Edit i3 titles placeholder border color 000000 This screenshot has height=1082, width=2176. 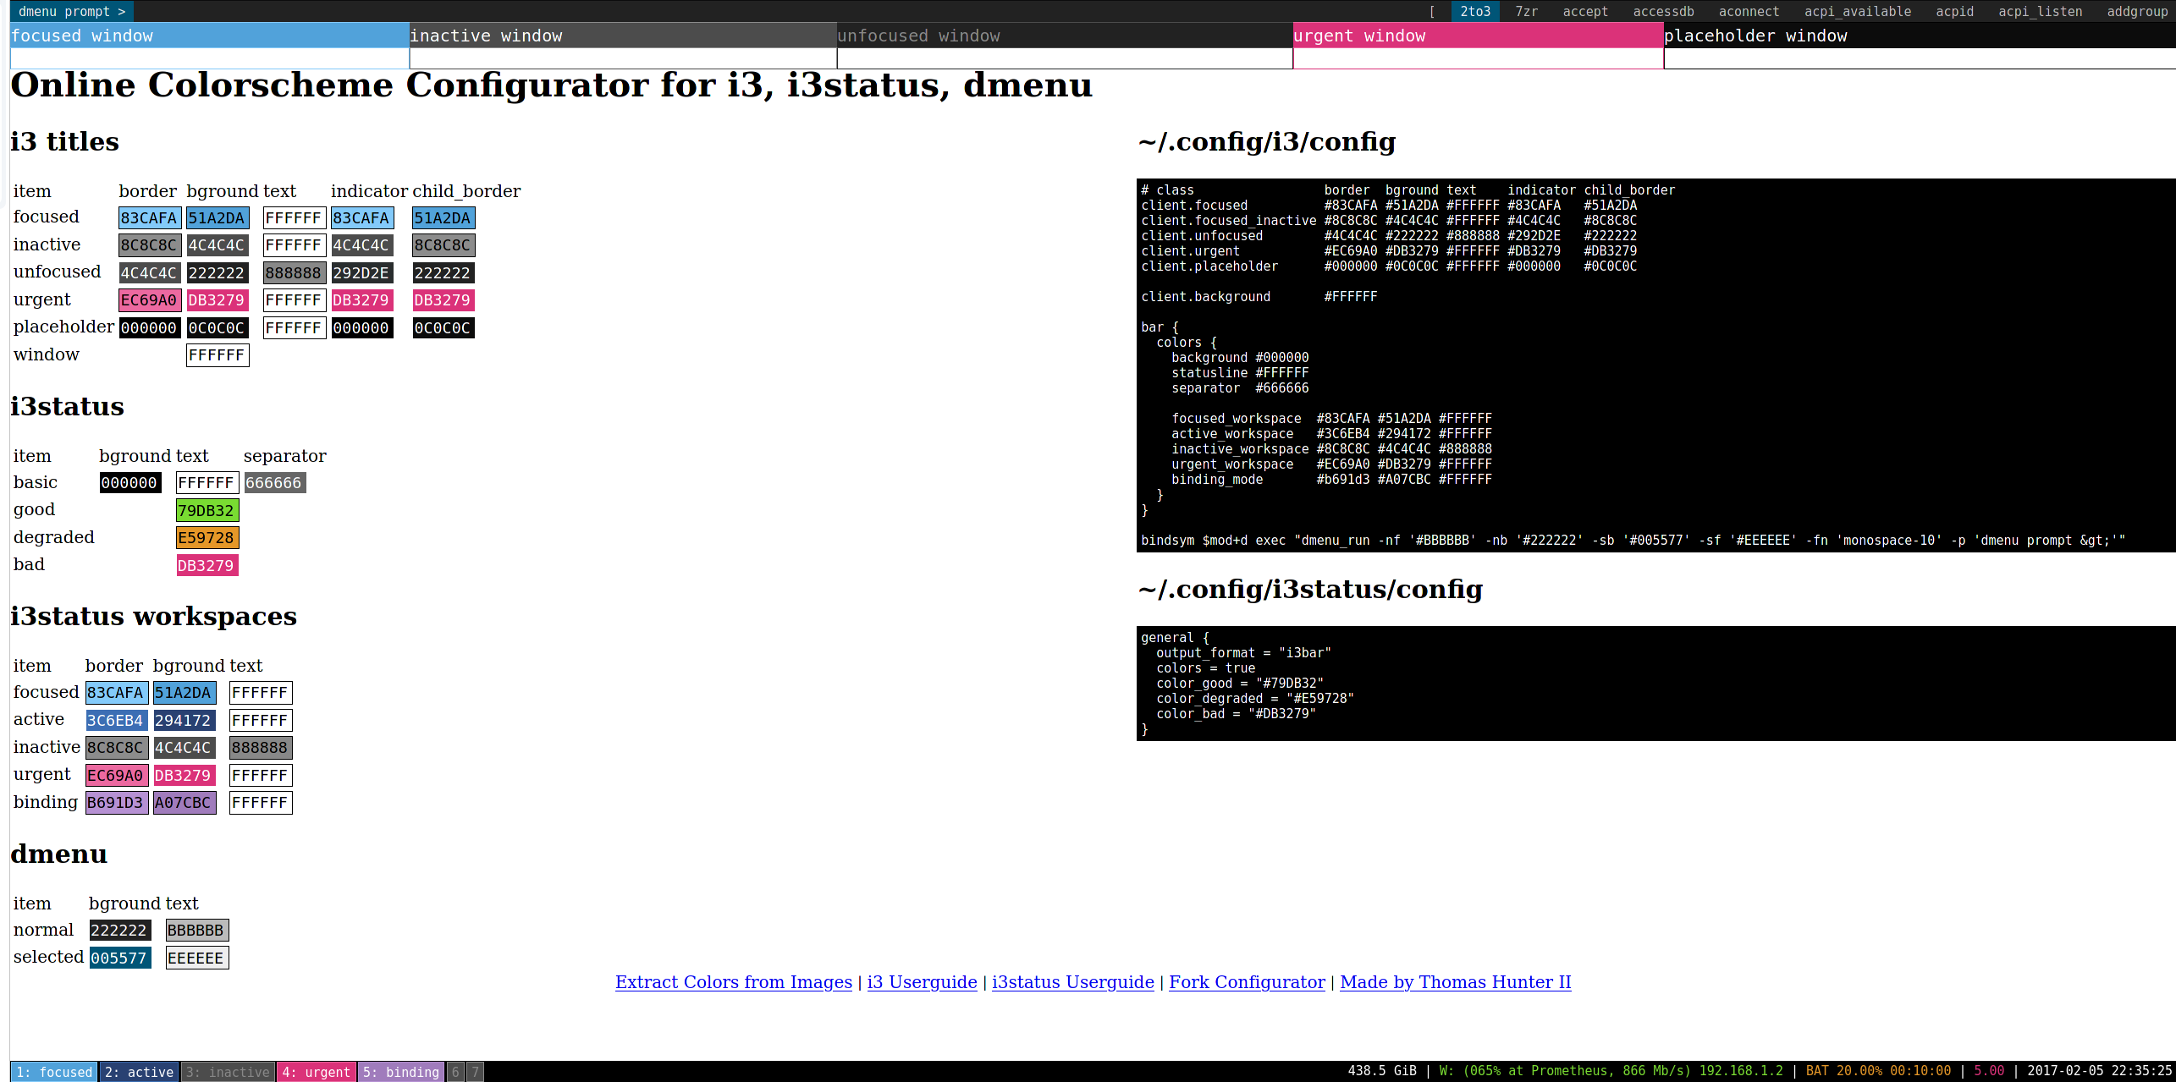click(x=150, y=328)
